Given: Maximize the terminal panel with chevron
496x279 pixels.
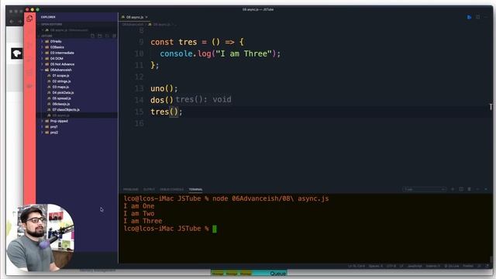Looking at the screenshot, I should click(x=478, y=189).
